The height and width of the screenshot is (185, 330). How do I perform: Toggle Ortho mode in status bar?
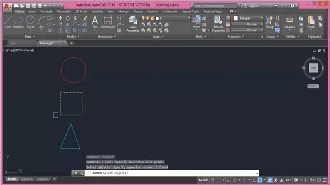click(229, 180)
